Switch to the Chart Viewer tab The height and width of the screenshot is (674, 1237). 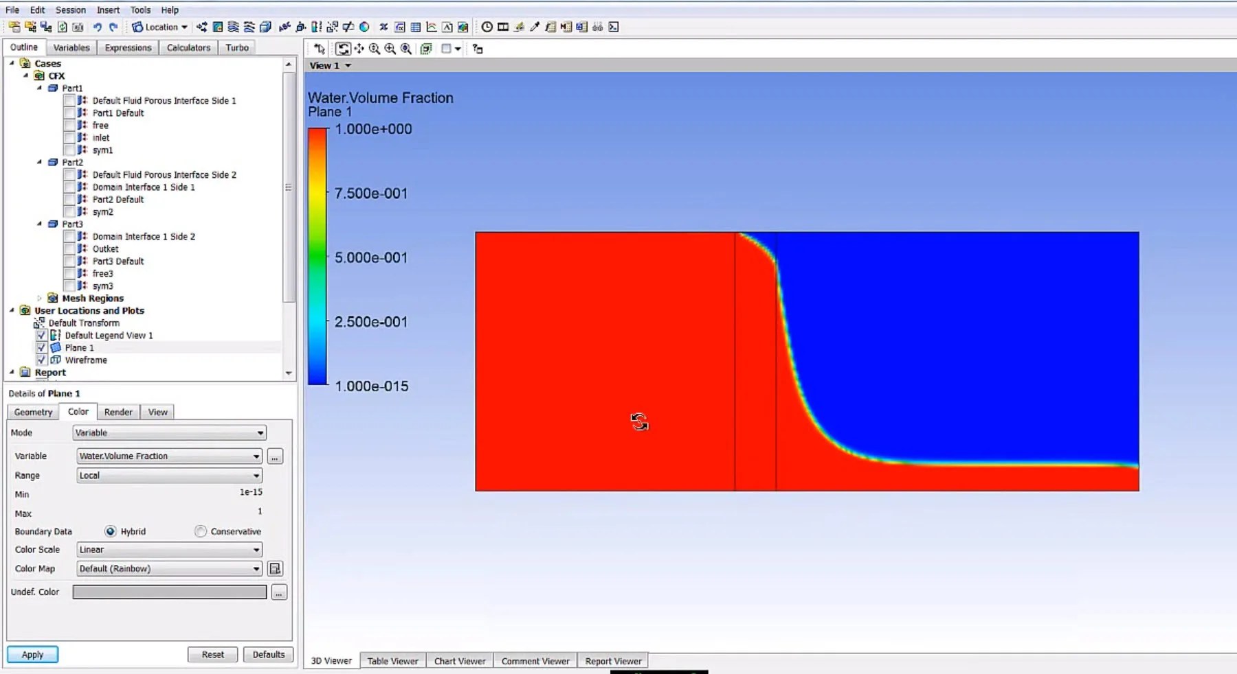[459, 660]
